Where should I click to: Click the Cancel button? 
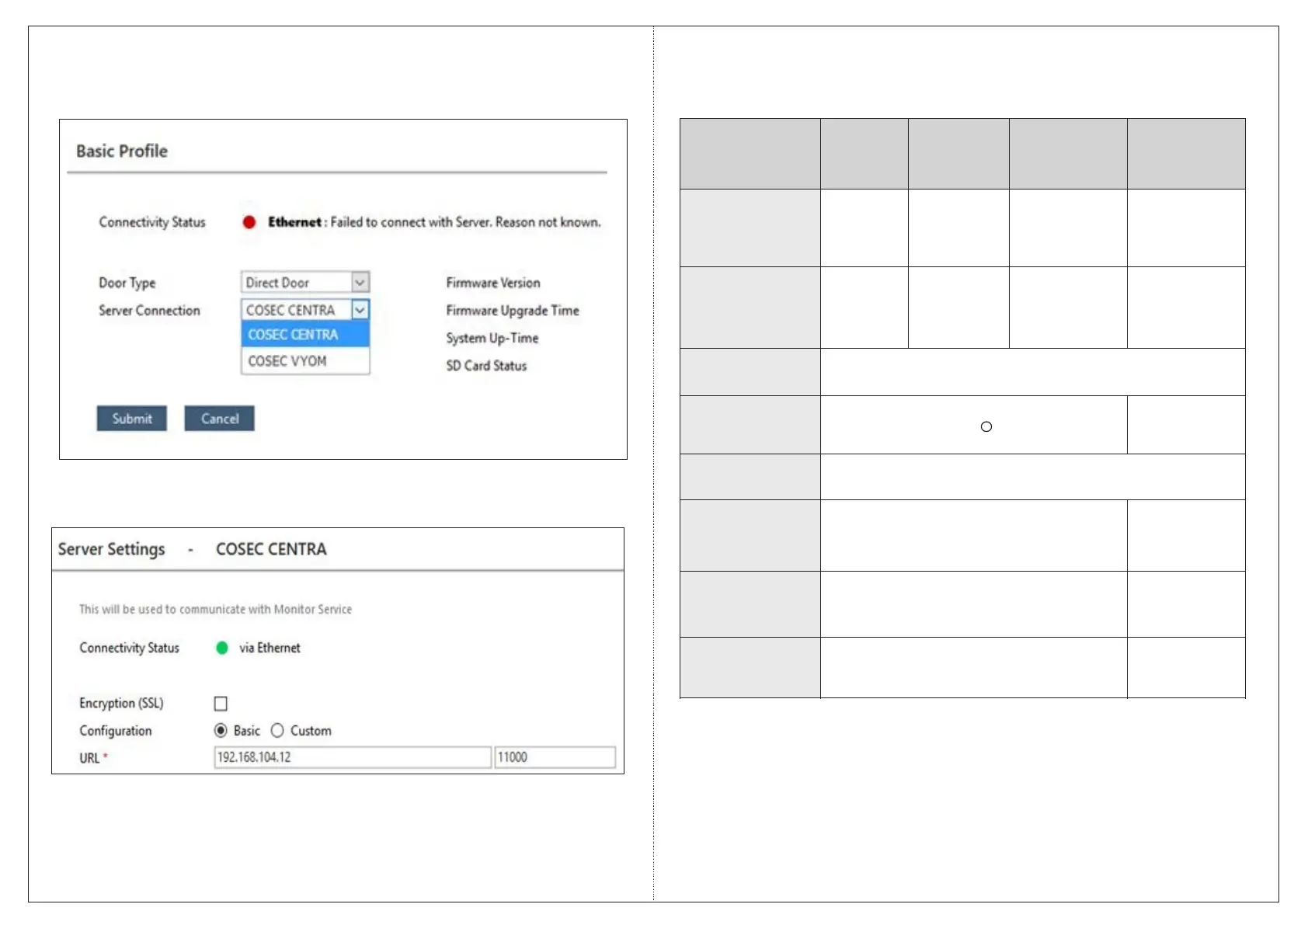(x=219, y=418)
